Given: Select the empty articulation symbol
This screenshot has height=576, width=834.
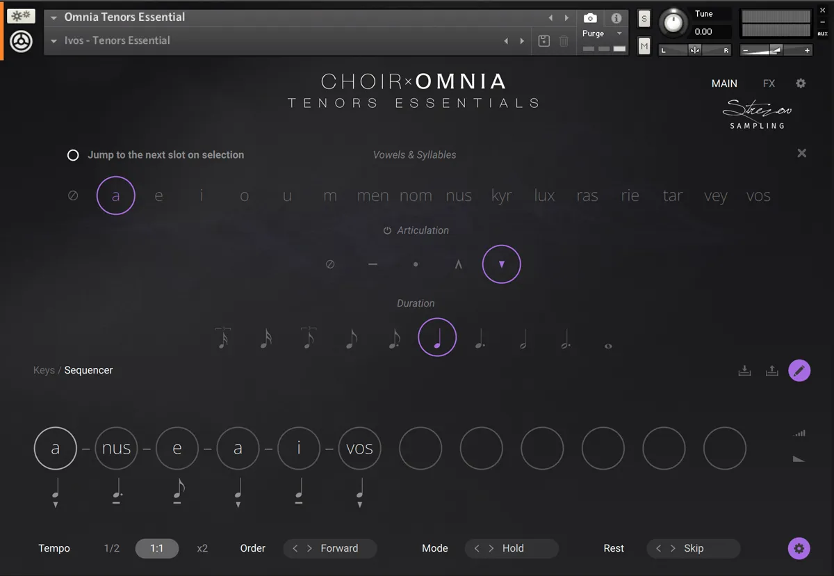Looking at the screenshot, I should pyautogui.click(x=330, y=264).
